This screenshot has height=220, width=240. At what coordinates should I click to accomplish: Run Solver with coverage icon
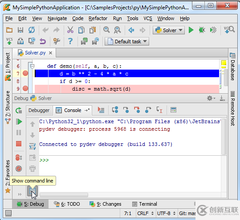point(213,30)
